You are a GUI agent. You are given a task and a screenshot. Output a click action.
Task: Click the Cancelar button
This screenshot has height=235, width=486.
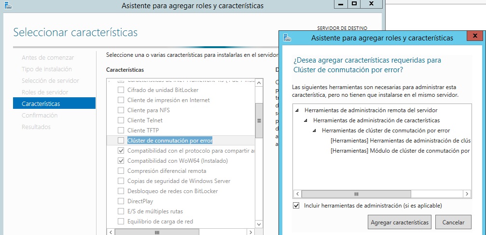tap(453, 222)
